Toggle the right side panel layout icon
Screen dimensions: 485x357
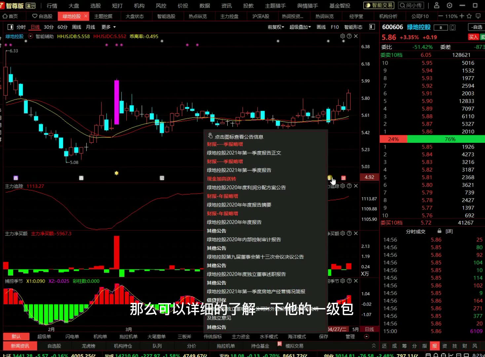372,27
